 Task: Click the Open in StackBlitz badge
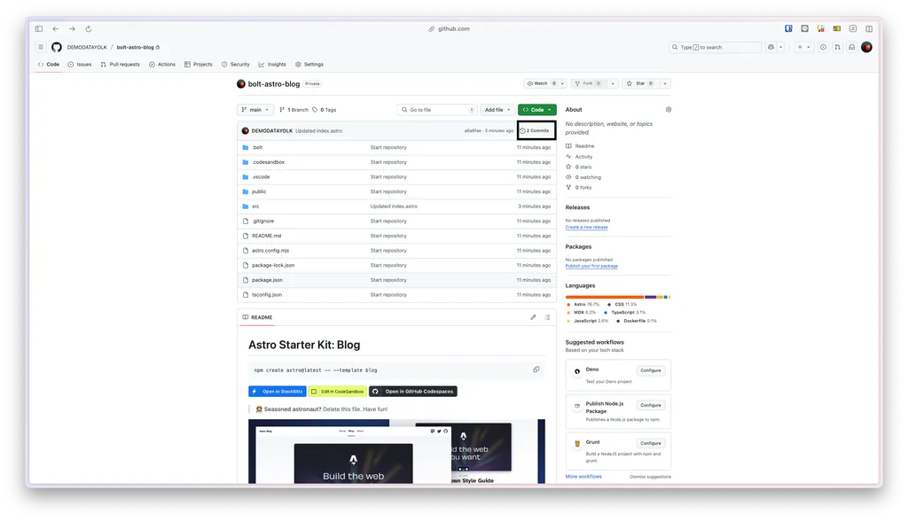278,392
